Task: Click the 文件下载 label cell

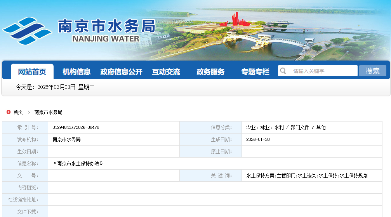Action: pyautogui.click(x=25, y=211)
